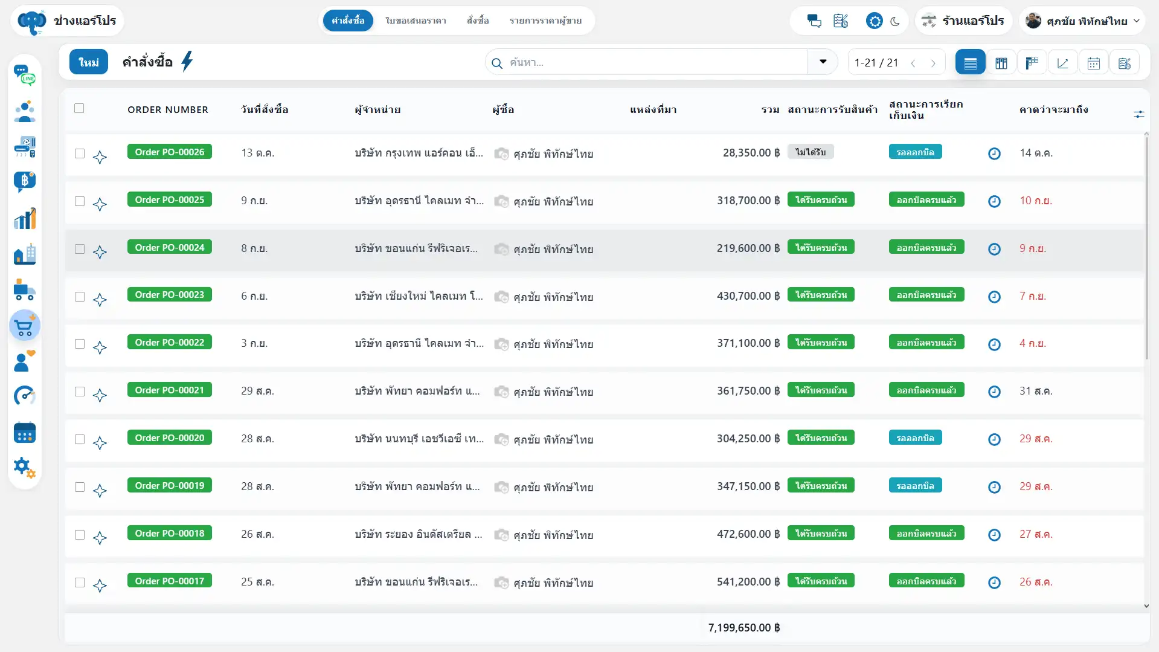Open the calendar sidebar icon
The height and width of the screenshot is (652, 1159).
pos(25,433)
